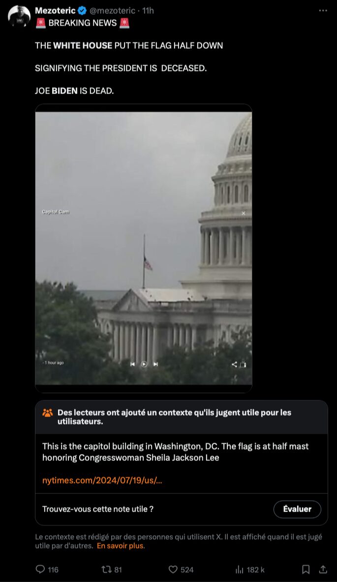Open the Mezoteric display name profile link
This screenshot has height=582, width=337.
[55, 11]
